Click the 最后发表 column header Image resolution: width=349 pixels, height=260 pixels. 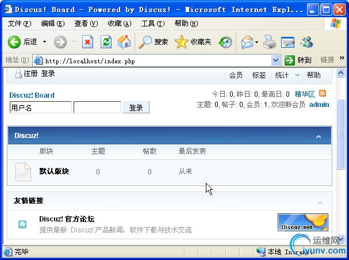click(x=192, y=151)
